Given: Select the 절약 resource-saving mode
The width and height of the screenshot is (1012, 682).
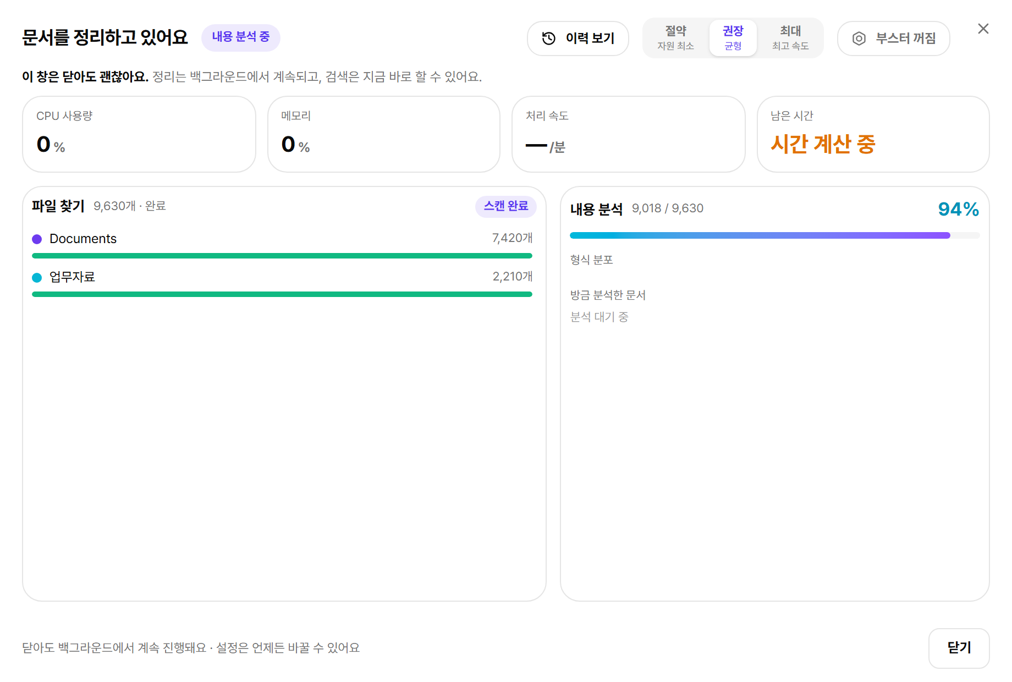Looking at the screenshot, I should [x=675, y=38].
